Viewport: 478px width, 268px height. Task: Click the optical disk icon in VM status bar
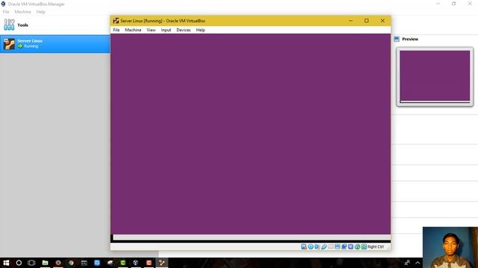point(311,246)
